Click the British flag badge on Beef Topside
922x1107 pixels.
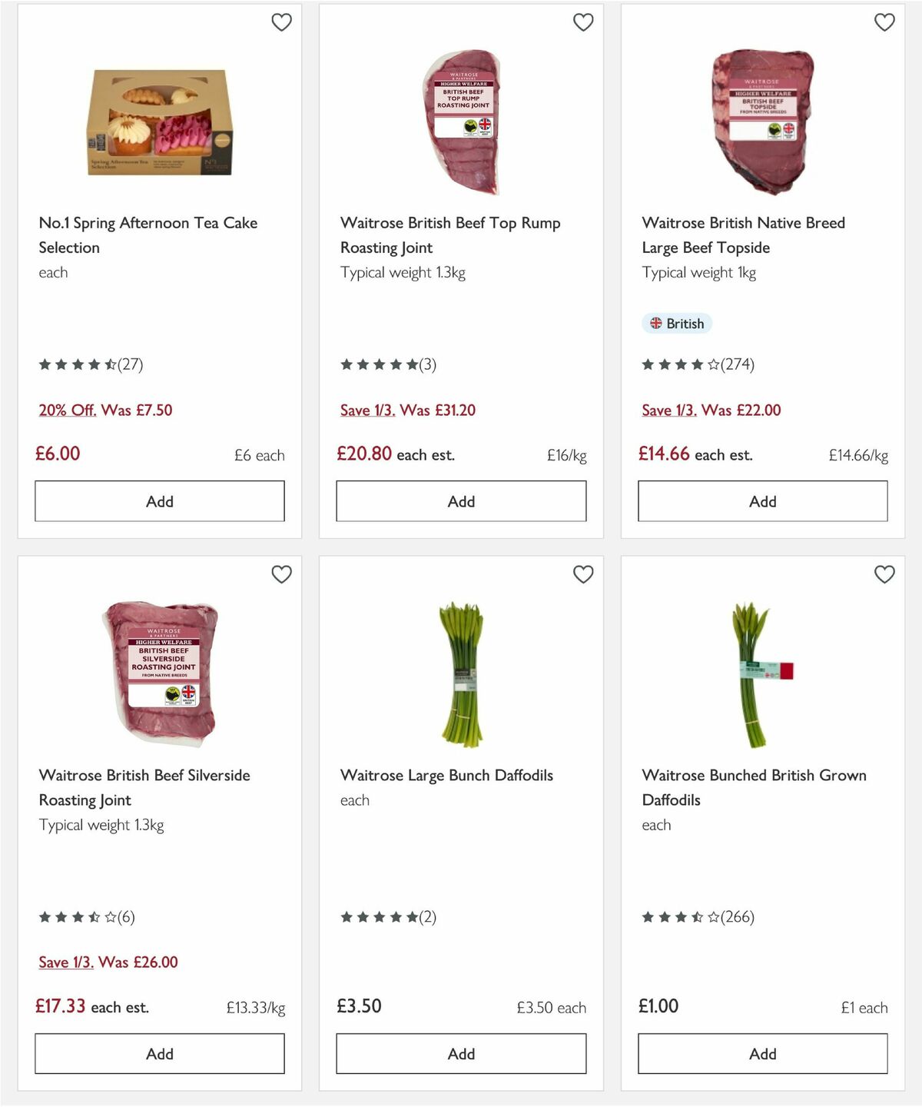pyautogui.click(x=677, y=324)
